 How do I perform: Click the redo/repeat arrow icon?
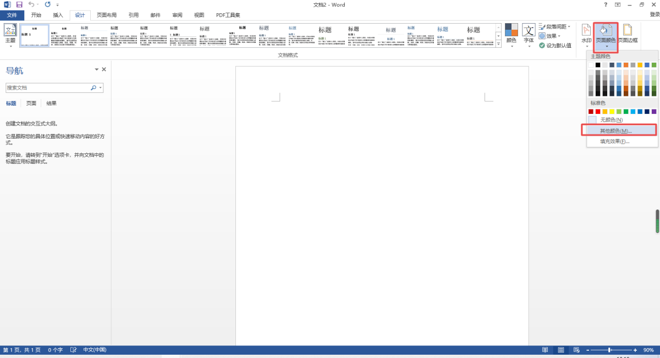coord(47,4)
